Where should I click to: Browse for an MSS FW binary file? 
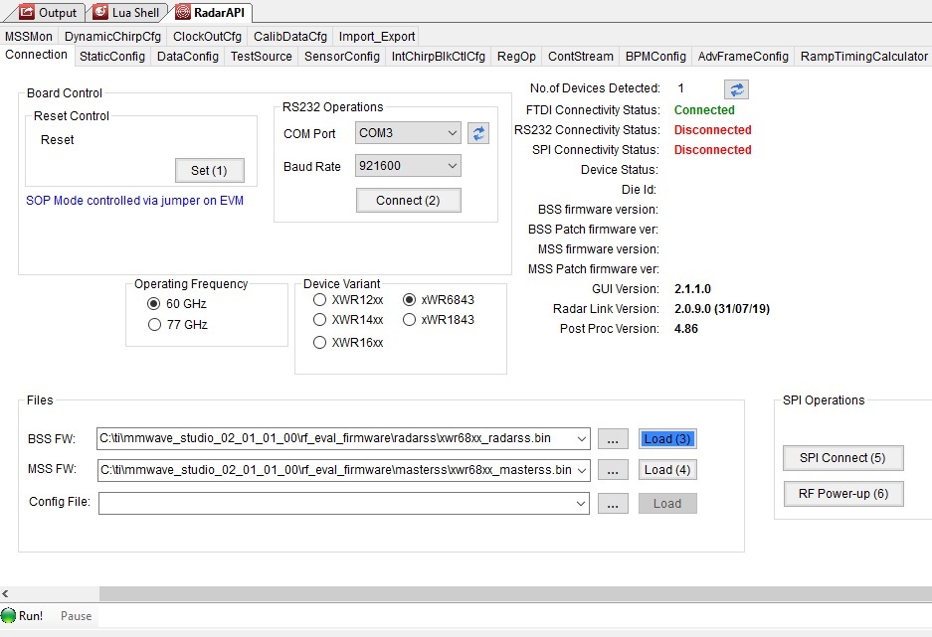click(613, 469)
